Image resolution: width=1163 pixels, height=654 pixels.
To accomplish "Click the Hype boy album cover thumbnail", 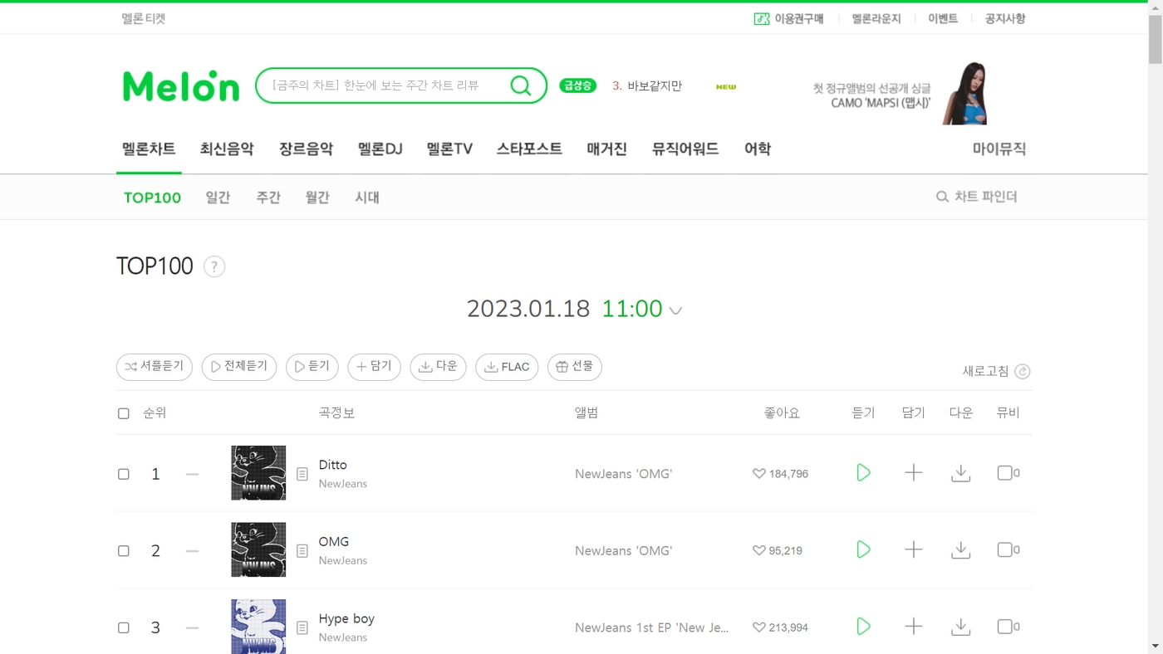I will [x=258, y=627].
